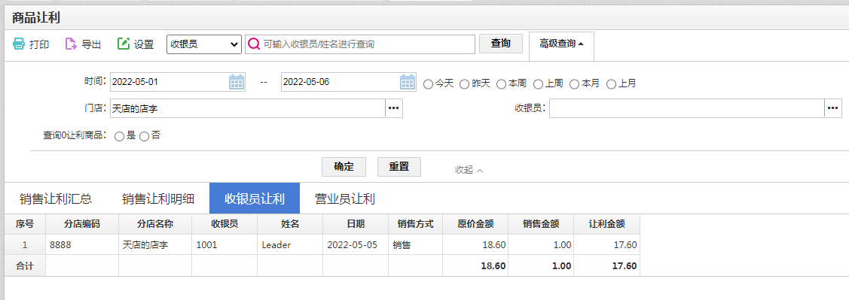Click the 确定 button
Viewport: 849px width, 300px height.
[x=344, y=166]
